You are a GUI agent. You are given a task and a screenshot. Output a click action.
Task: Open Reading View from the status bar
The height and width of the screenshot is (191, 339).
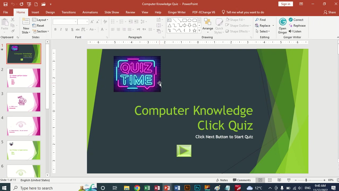[279, 180]
